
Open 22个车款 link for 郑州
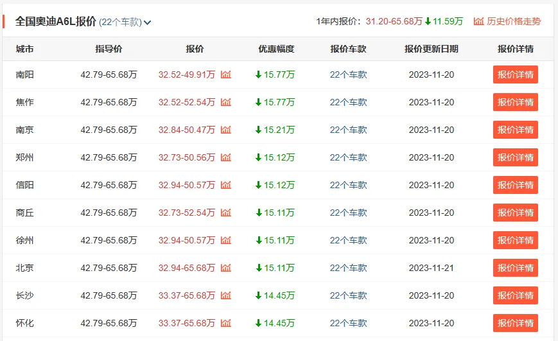(x=348, y=157)
